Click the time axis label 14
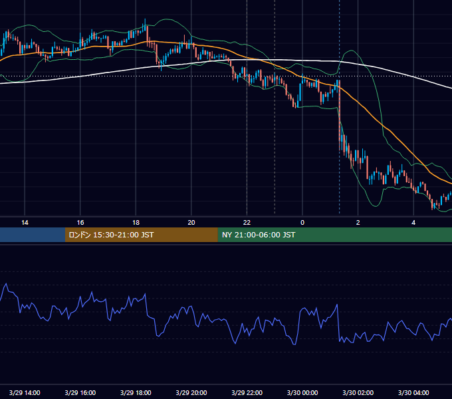Screen dimensions: 452x399 tap(25, 223)
